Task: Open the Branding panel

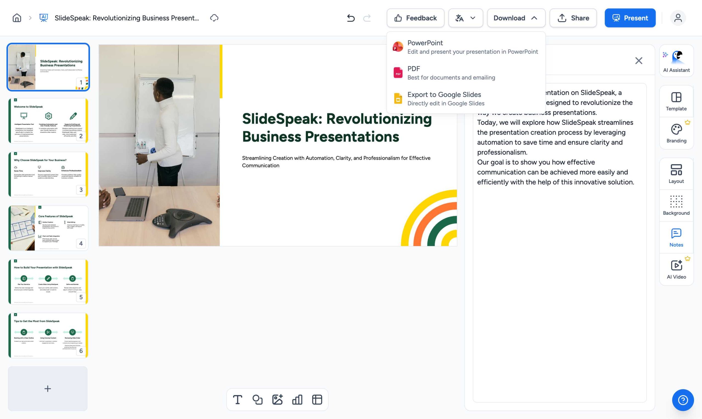Action: 676,133
